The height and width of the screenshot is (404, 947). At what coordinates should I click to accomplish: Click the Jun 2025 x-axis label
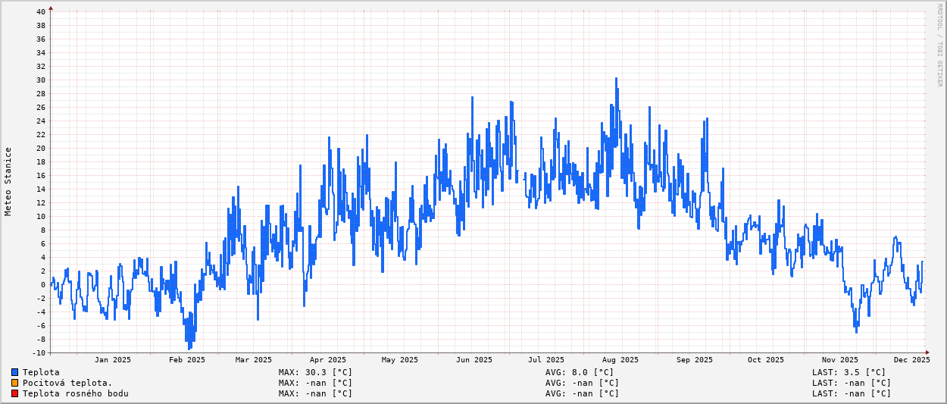coord(474,360)
